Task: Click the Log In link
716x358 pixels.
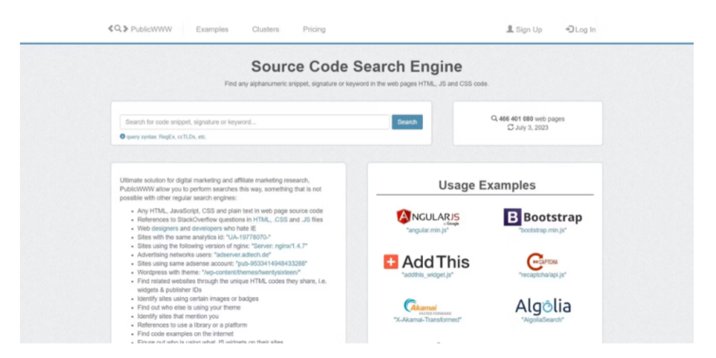Action: tap(580, 30)
